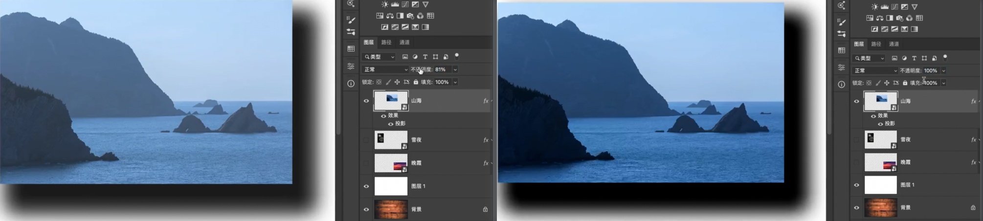Click Brightness/Contrast adjustment icon in left panel
Viewport: 983px width, 221px height.
[385, 4]
